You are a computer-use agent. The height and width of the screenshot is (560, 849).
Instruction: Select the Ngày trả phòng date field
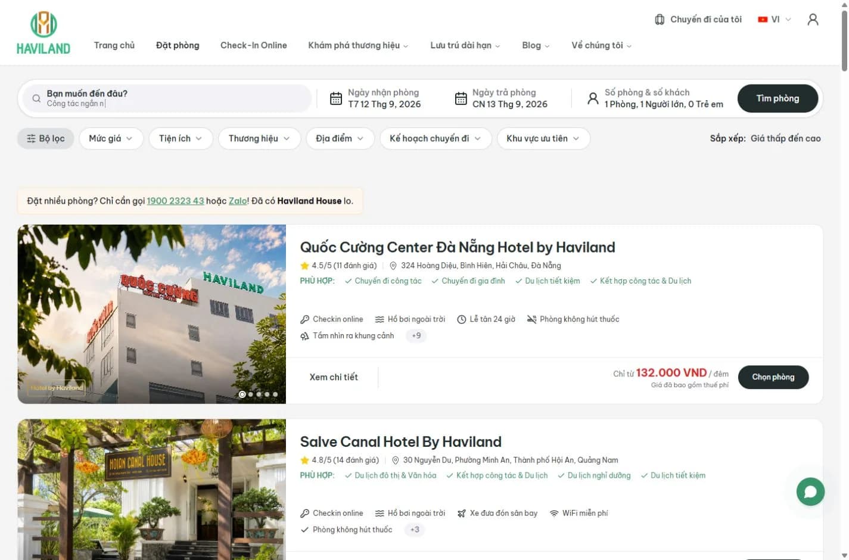509,98
